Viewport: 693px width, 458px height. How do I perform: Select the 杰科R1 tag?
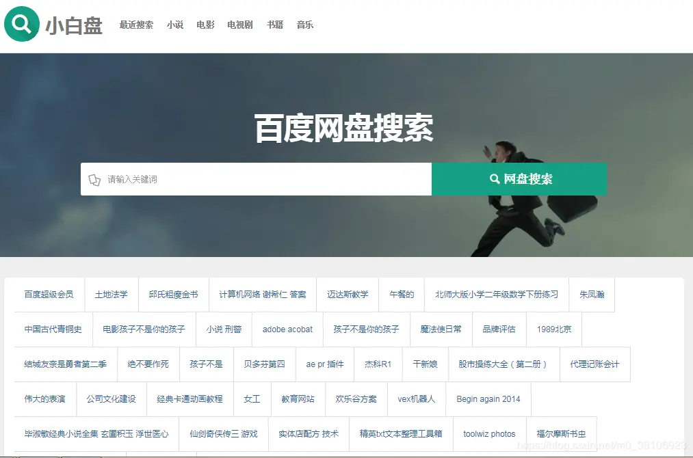click(378, 364)
